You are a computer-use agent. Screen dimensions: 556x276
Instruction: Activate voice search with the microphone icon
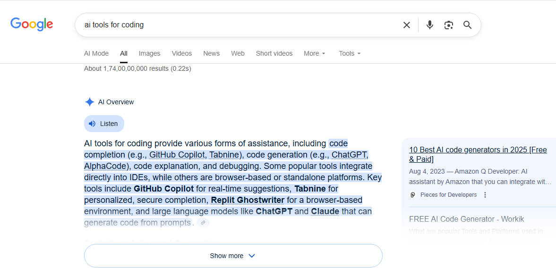tap(429, 25)
